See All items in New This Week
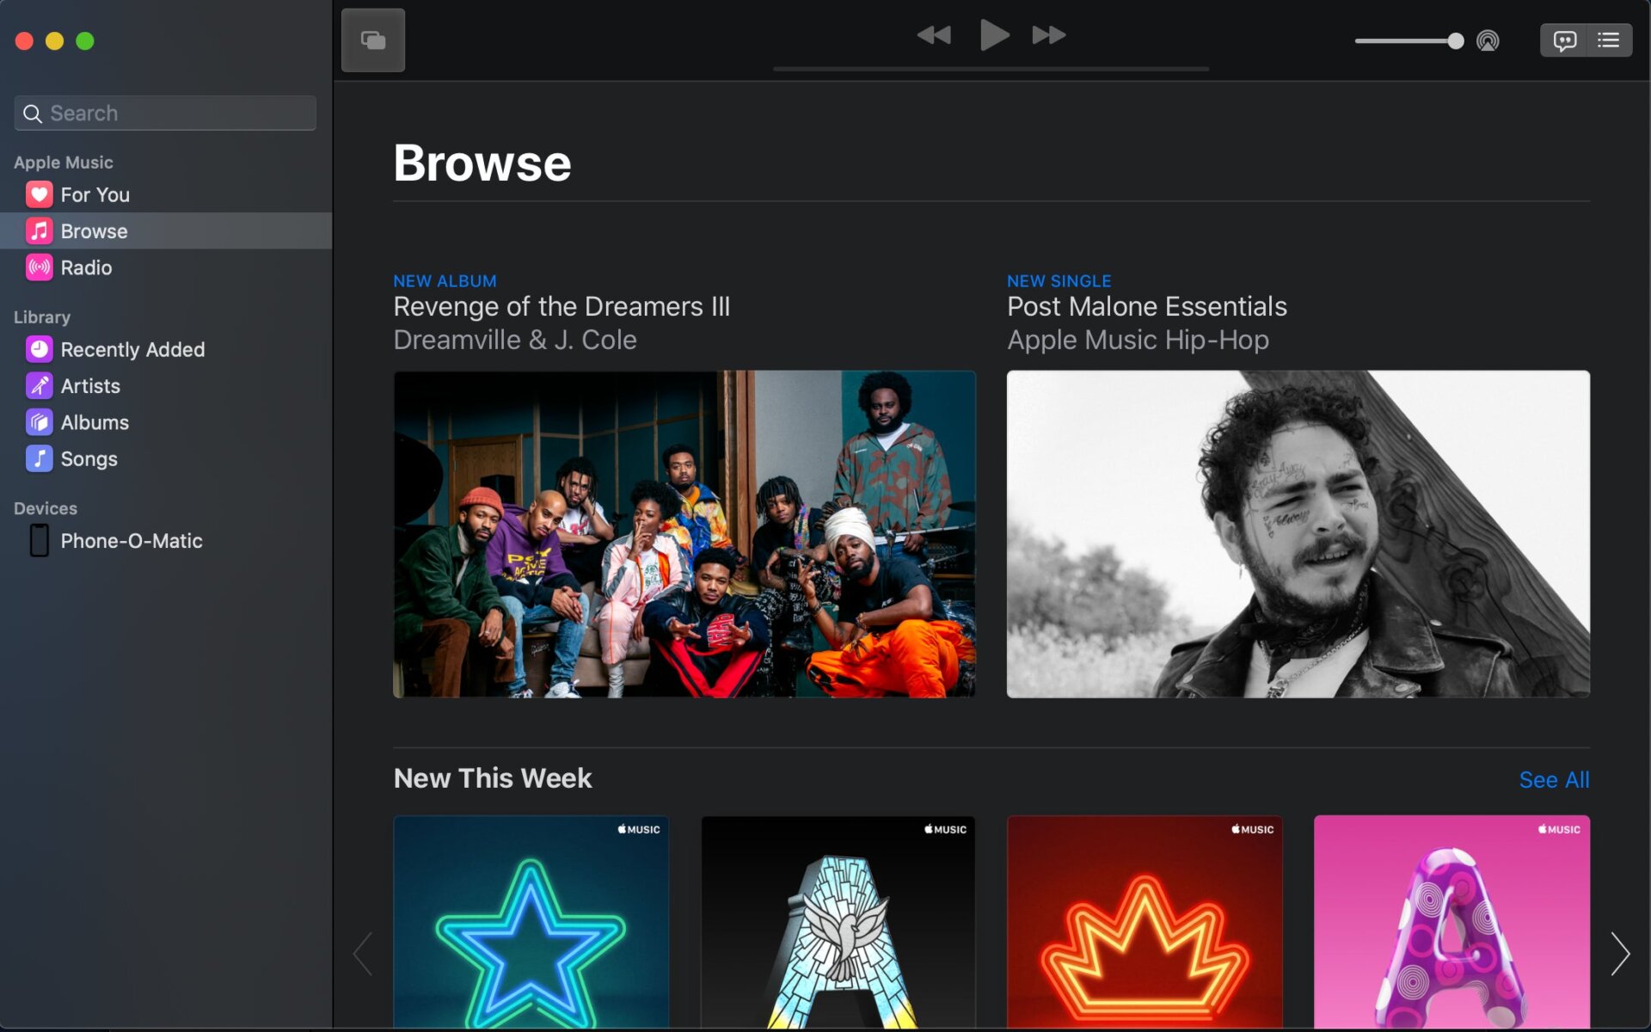1651x1032 pixels. click(1554, 779)
